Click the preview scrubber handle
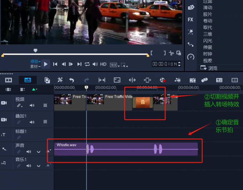The width and height of the screenshot is (243, 190). tap(35, 51)
